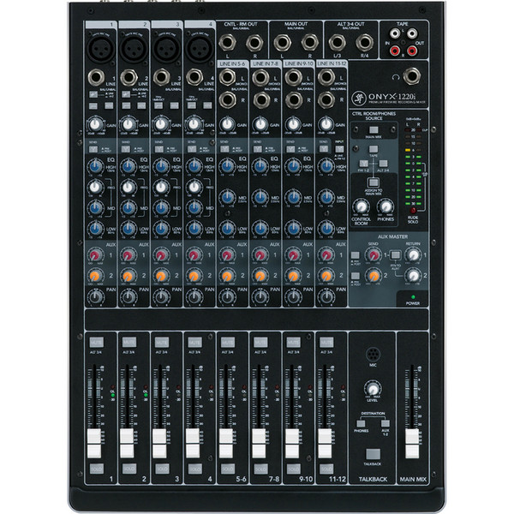Click the channel 2 FREQ knob
The width and height of the screenshot is (514, 514).
pyautogui.click(x=128, y=187)
